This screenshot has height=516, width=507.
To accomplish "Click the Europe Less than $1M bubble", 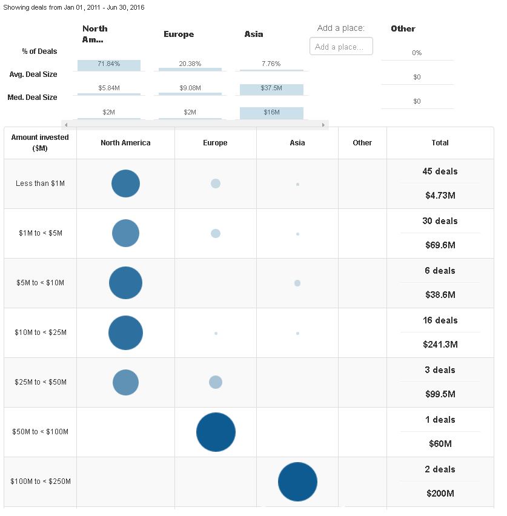I will [216, 184].
